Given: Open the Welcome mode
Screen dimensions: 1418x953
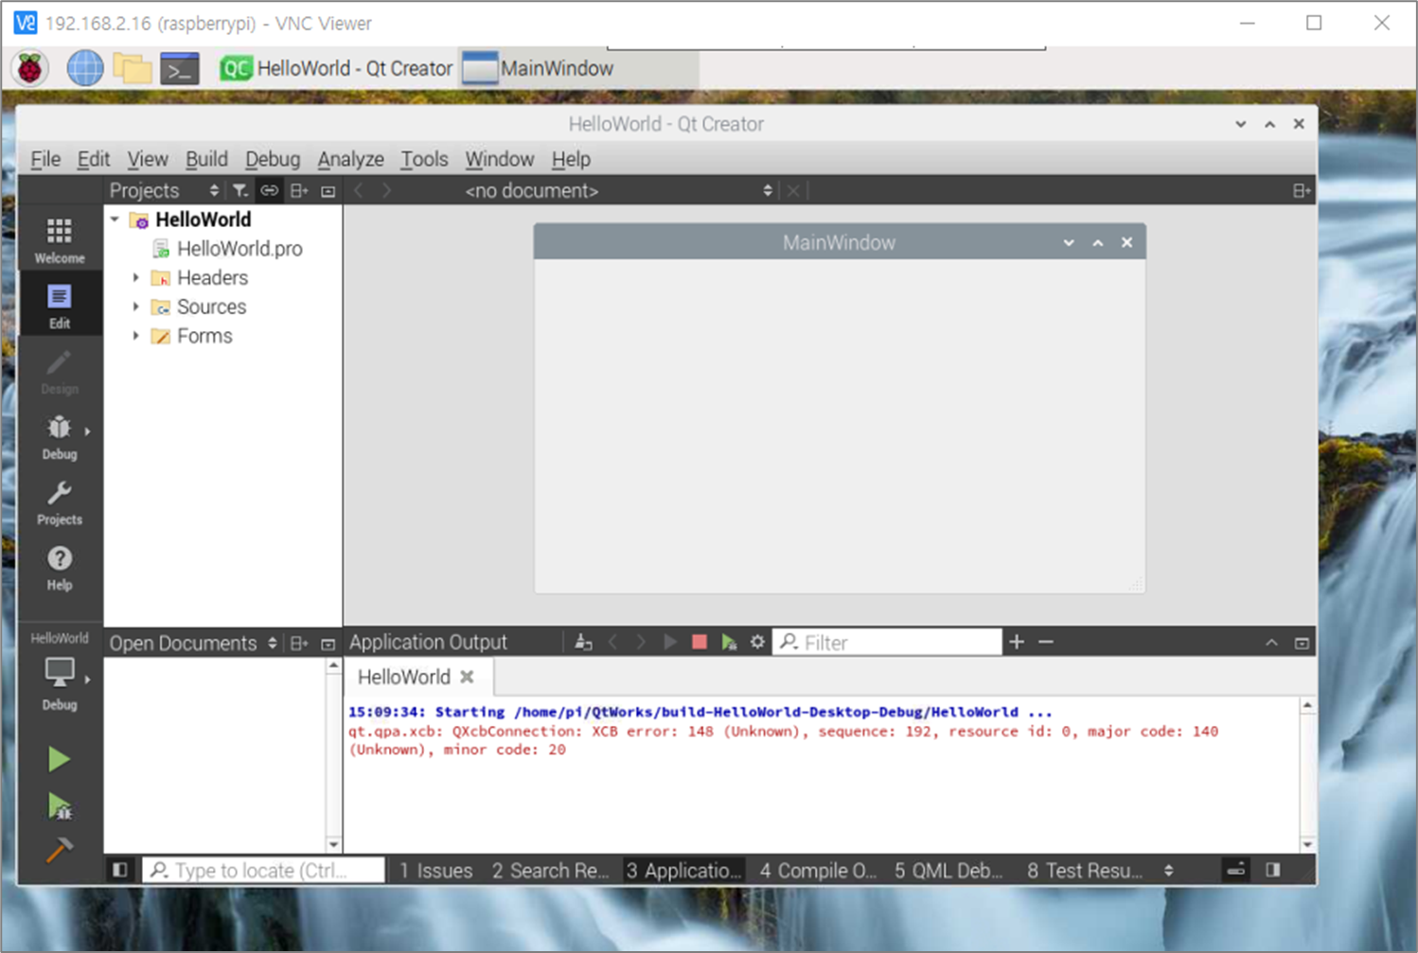Looking at the screenshot, I should point(59,239).
